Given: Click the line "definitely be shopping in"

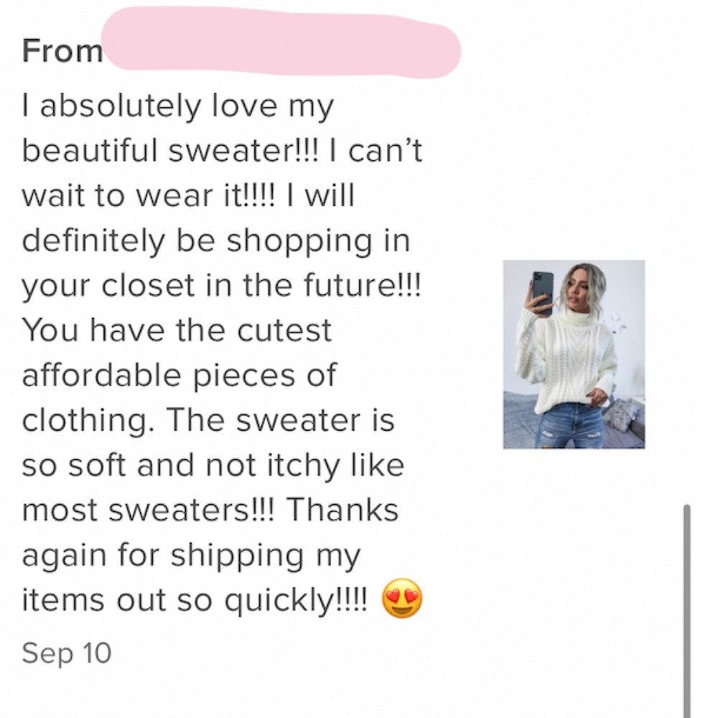Looking at the screenshot, I should [x=216, y=241].
